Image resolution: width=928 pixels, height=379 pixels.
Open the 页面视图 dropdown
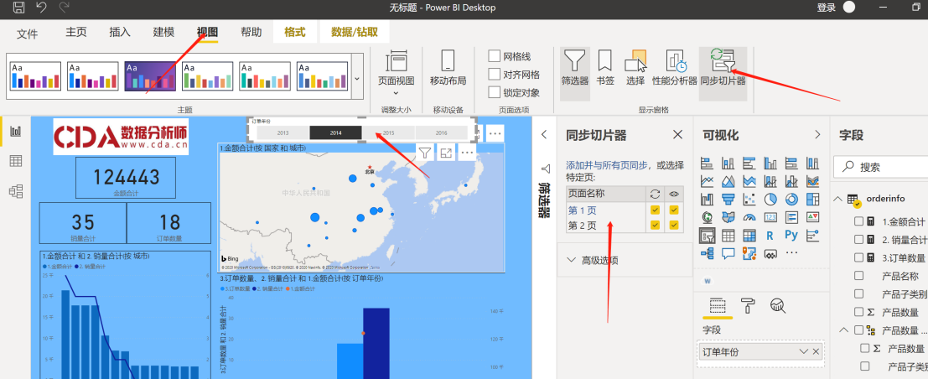(x=396, y=92)
